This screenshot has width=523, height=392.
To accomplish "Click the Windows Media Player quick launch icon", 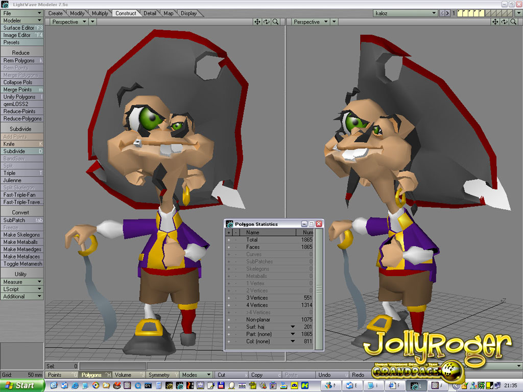I will [96, 386].
